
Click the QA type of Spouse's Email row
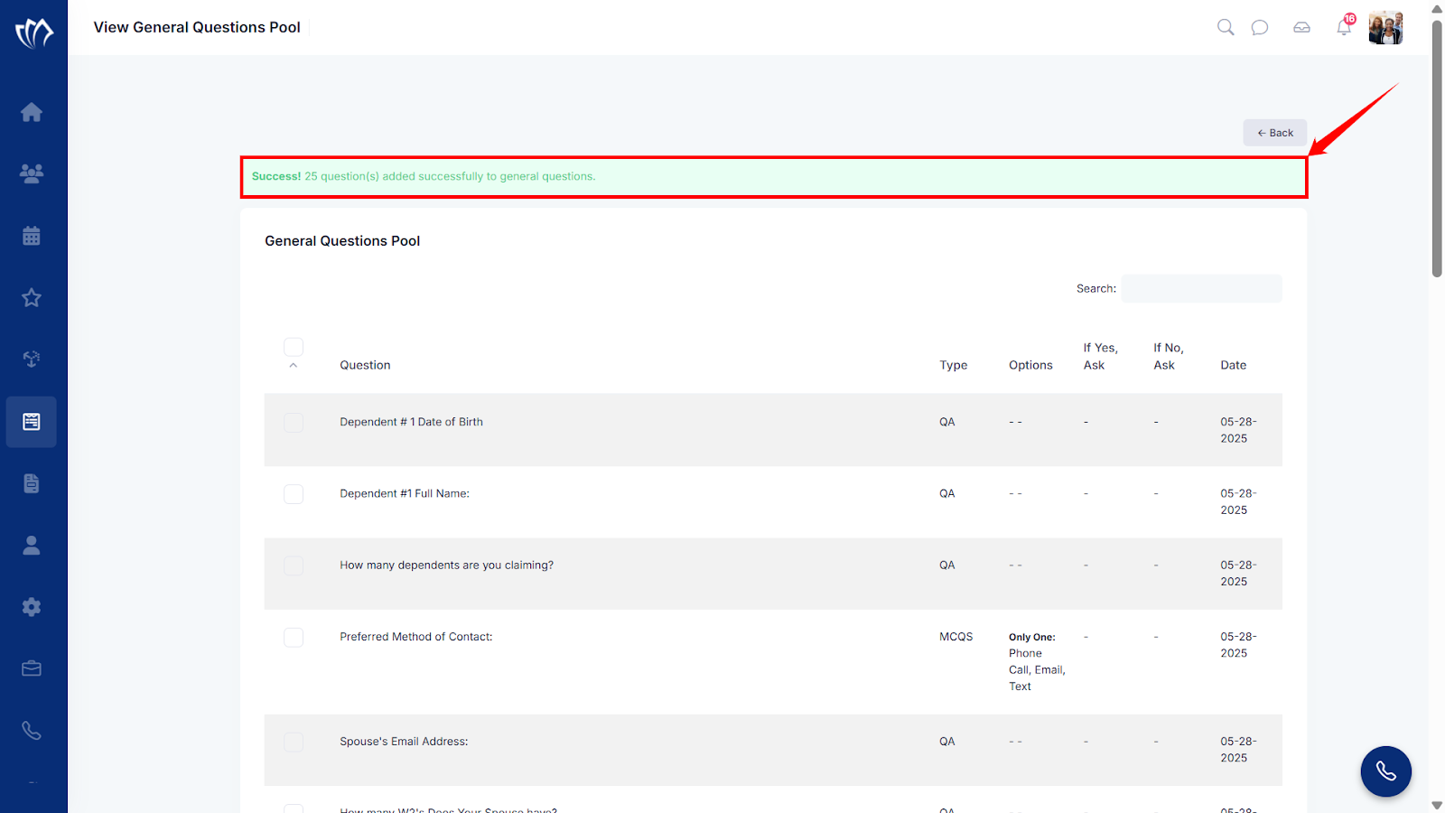(x=946, y=742)
